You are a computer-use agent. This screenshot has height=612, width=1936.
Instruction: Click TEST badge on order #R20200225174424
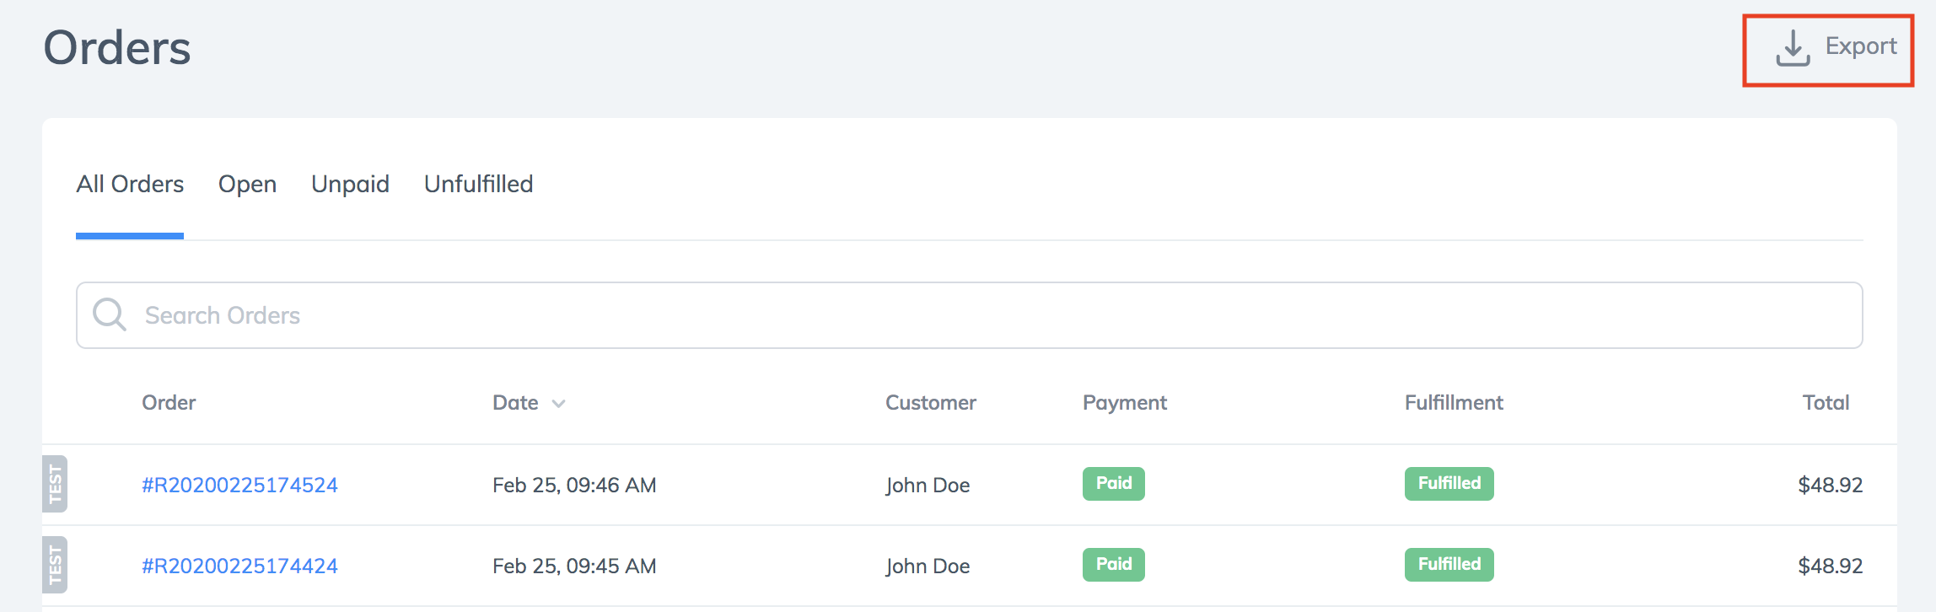55,565
